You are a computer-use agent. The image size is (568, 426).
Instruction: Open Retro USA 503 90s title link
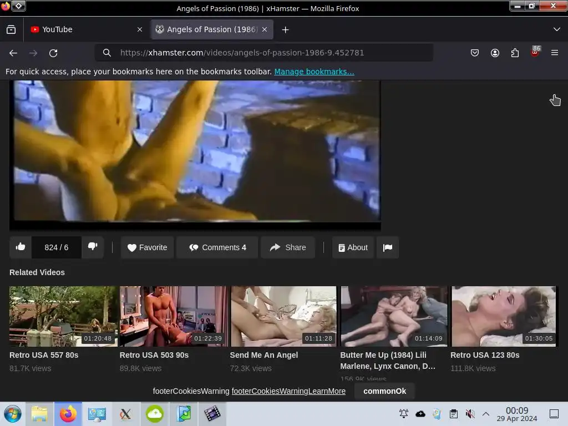154,355
